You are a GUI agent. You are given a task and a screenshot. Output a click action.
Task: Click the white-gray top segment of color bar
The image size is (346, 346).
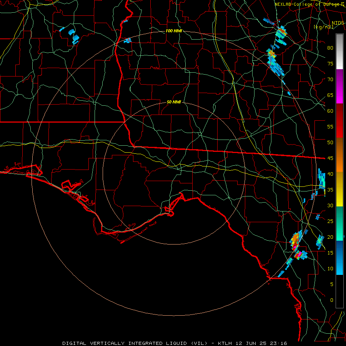click(x=339, y=52)
